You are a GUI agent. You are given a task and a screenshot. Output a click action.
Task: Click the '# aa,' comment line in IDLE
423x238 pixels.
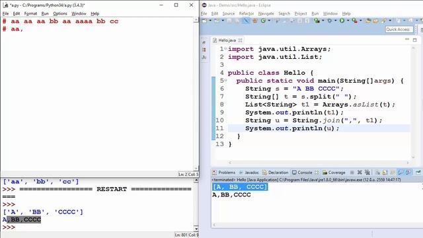[x=13, y=29]
